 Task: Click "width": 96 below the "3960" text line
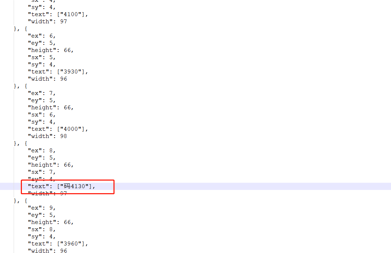pos(47,250)
